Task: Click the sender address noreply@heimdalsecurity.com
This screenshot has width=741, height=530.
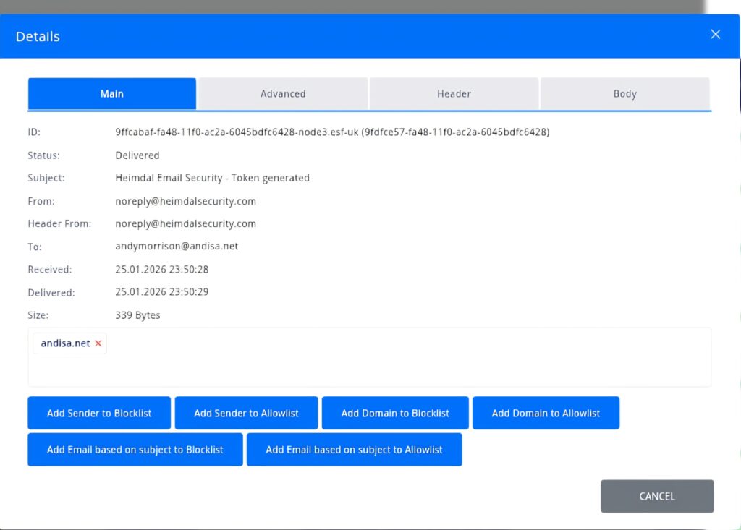Action: tap(185, 201)
